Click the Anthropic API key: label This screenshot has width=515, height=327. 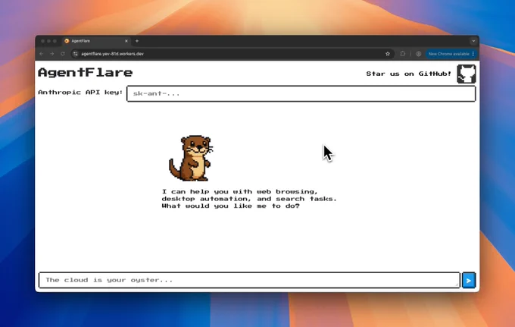click(x=80, y=93)
